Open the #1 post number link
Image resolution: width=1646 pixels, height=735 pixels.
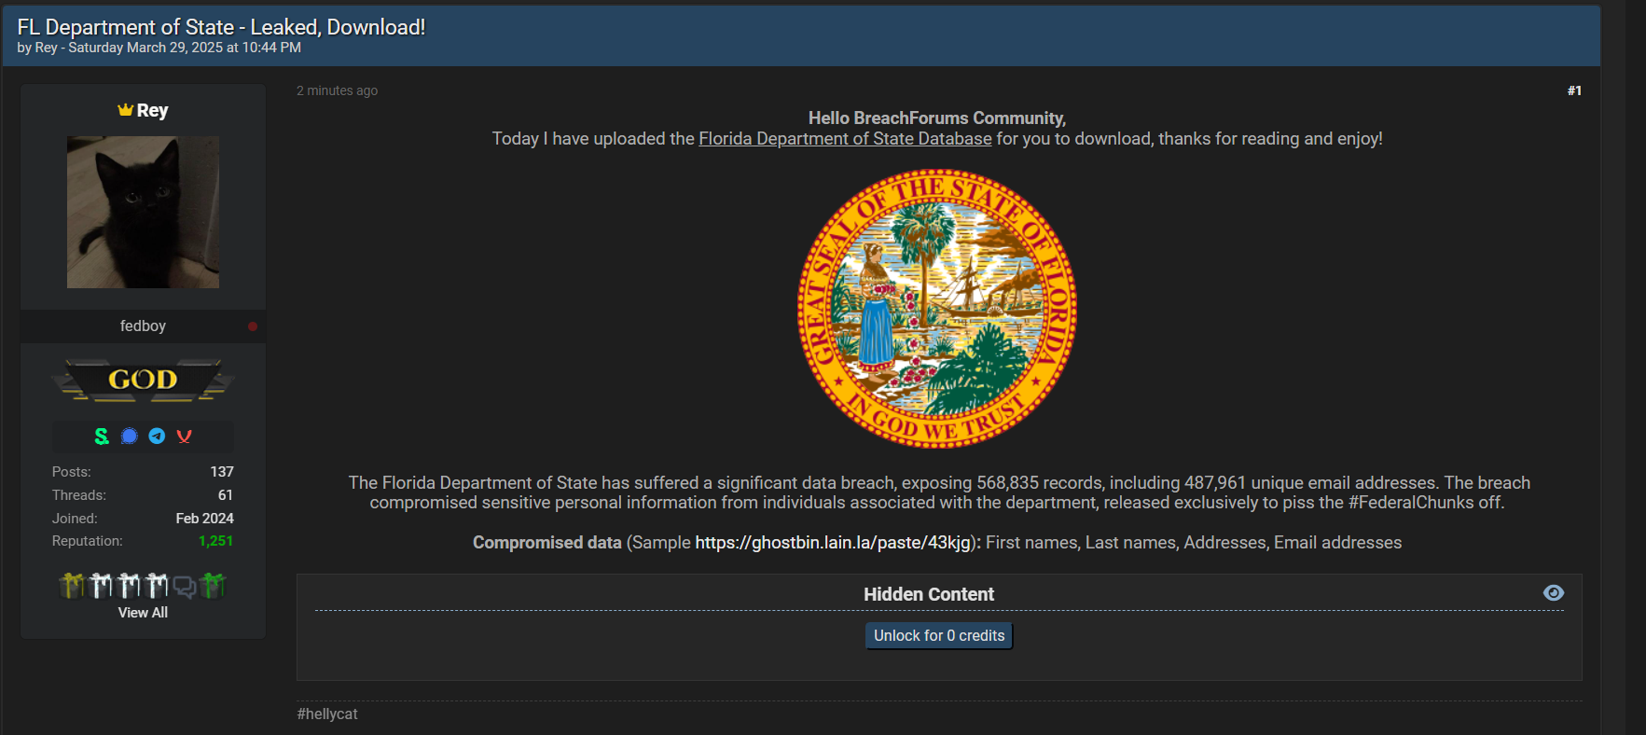point(1574,90)
